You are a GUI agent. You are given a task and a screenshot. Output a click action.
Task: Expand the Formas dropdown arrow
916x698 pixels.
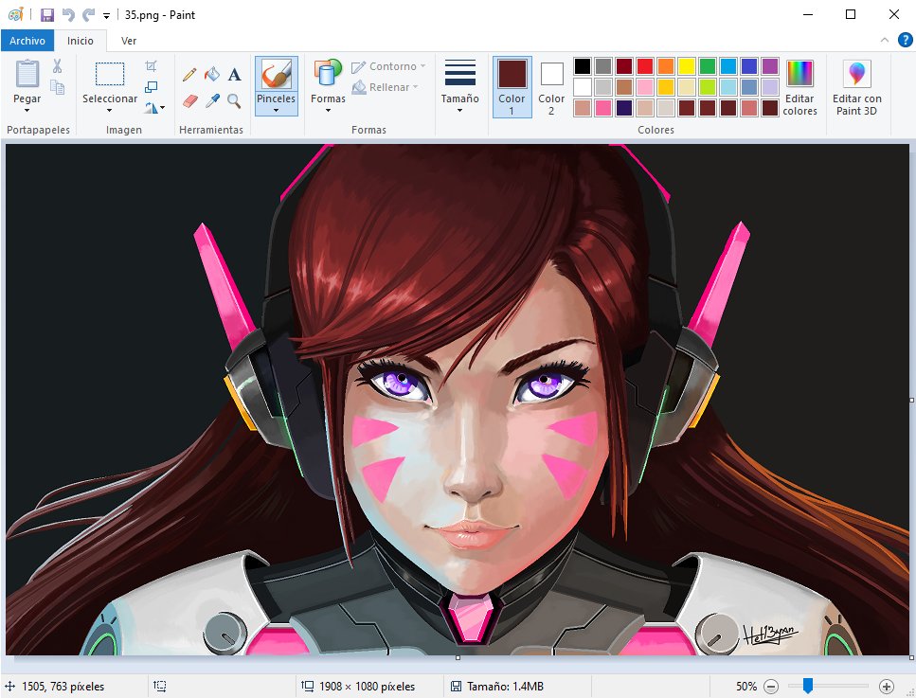point(328,111)
